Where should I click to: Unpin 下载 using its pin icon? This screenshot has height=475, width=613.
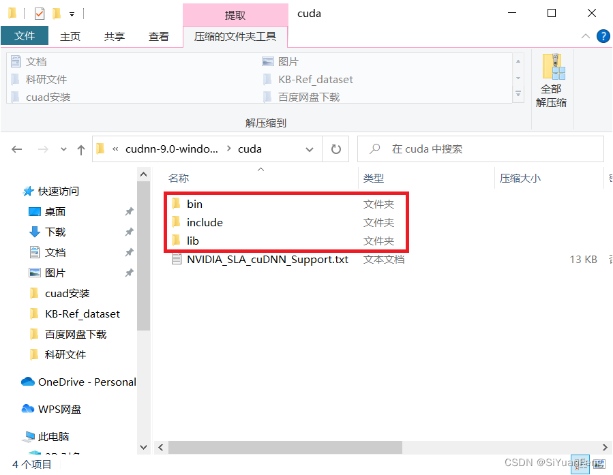point(129,232)
